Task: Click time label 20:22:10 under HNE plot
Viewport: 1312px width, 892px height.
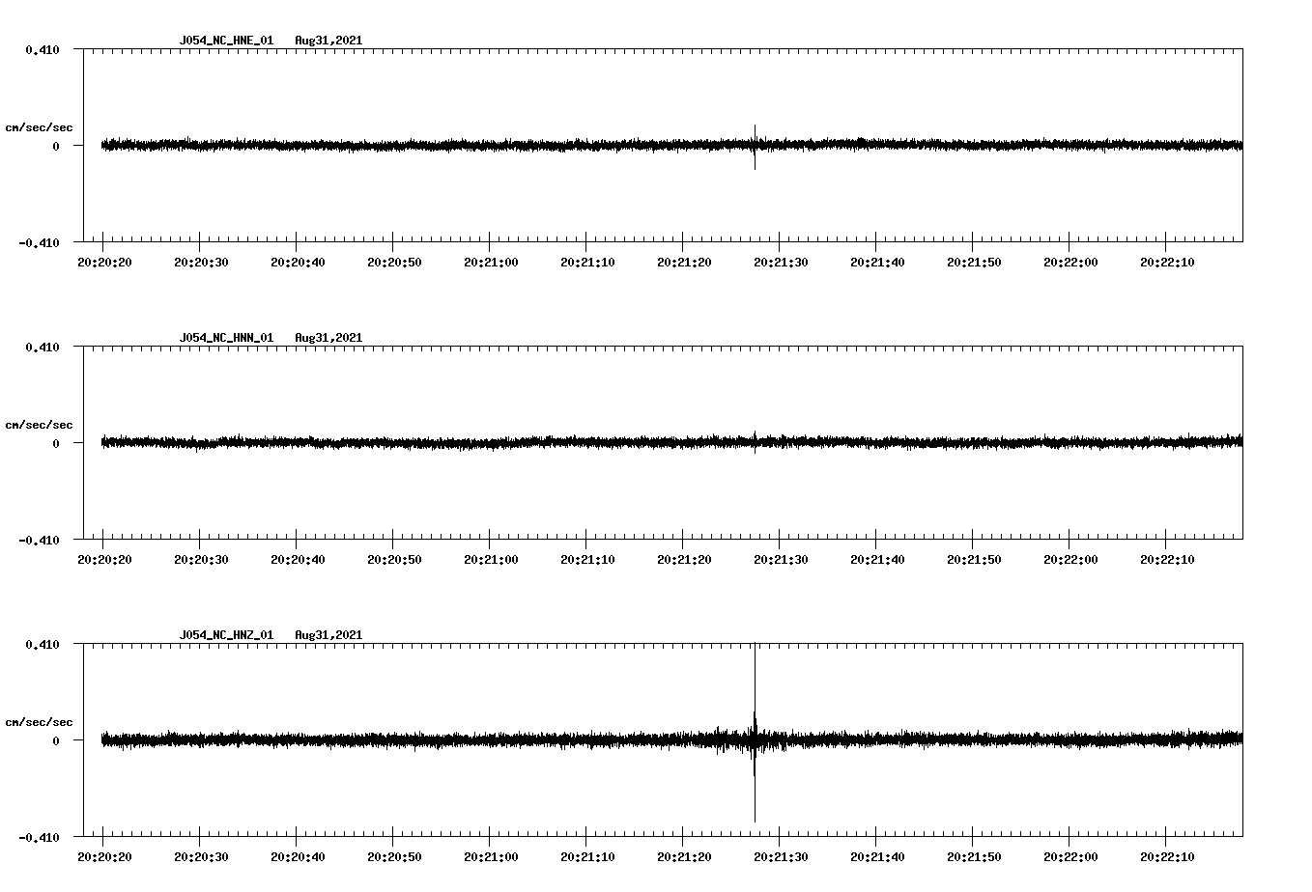Action: [x=1167, y=263]
